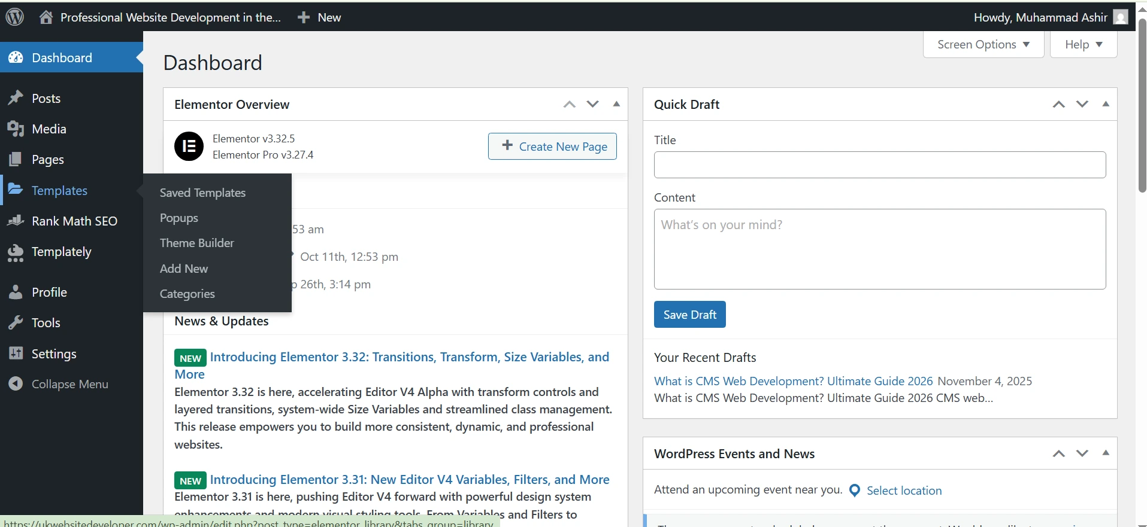The width and height of the screenshot is (1147, 527).
Task: Click the Oct 11th, 12:53 pm timestamp
Action: click(x=349, y=257)
